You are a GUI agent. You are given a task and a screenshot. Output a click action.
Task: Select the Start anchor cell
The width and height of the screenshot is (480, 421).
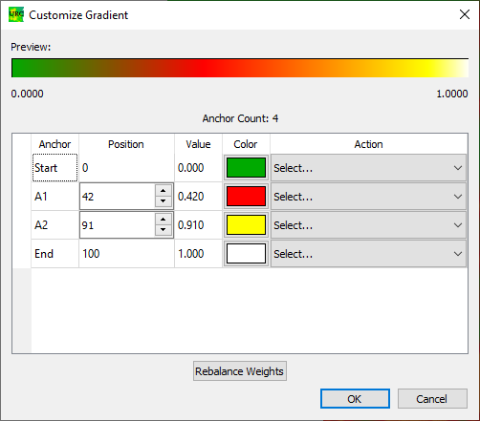coord(55,168)
